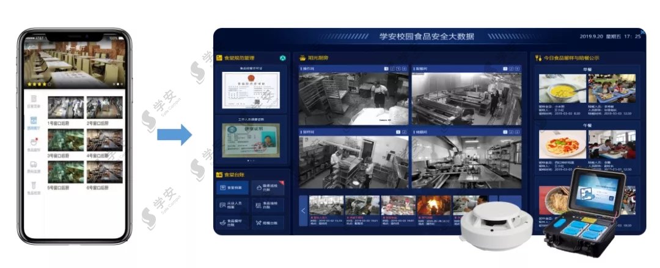Open the 1号窗口后厨 camera thumbnail

[65, 107]
